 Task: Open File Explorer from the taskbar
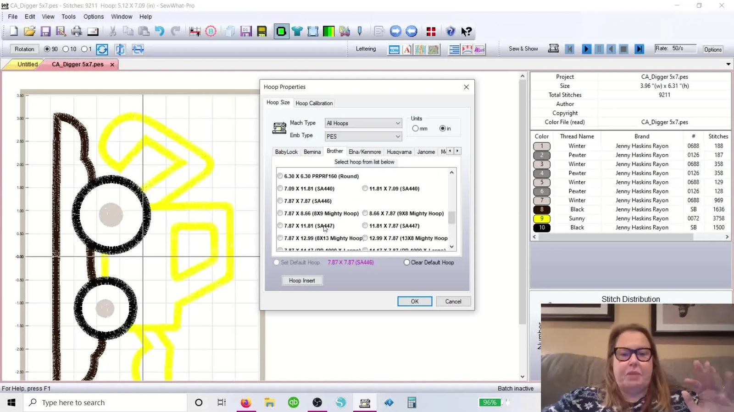(x=270, y=402)
